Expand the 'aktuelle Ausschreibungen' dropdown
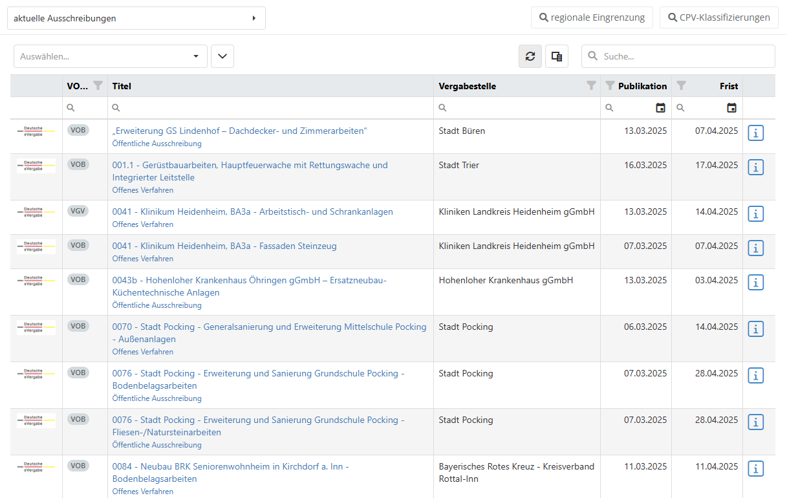 pos(136,18)
